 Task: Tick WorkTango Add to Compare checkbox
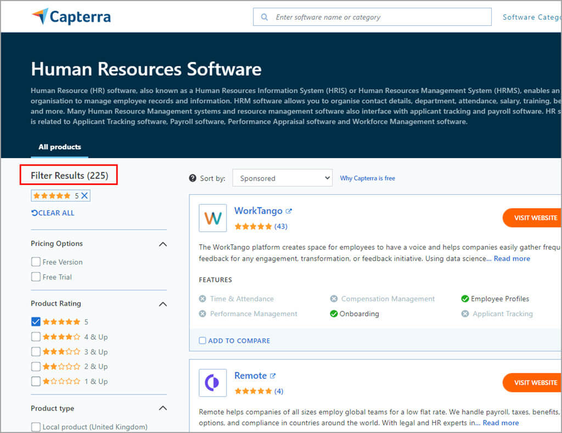pos(203,341)
